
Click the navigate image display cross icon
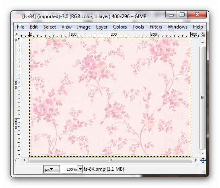point(203,160)
